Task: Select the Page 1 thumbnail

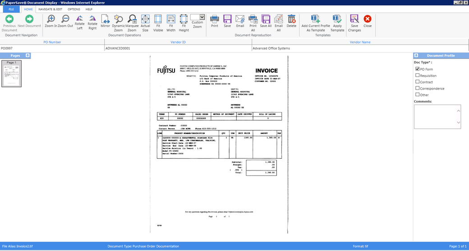Action: pyautogui.click(x=12, y=74)
